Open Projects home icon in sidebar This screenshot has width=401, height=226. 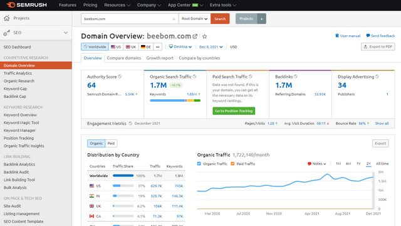pos(7,18)
